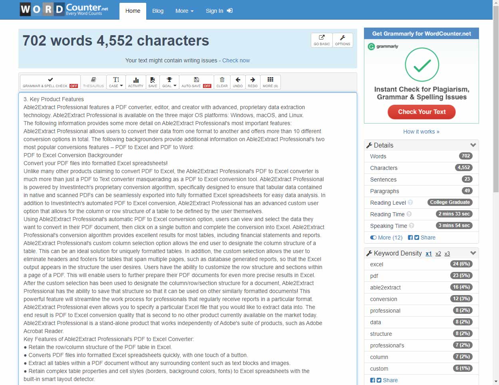The image size is (499, 385).
Task: Click the keyword 'data' row
Action: (421, 322)
